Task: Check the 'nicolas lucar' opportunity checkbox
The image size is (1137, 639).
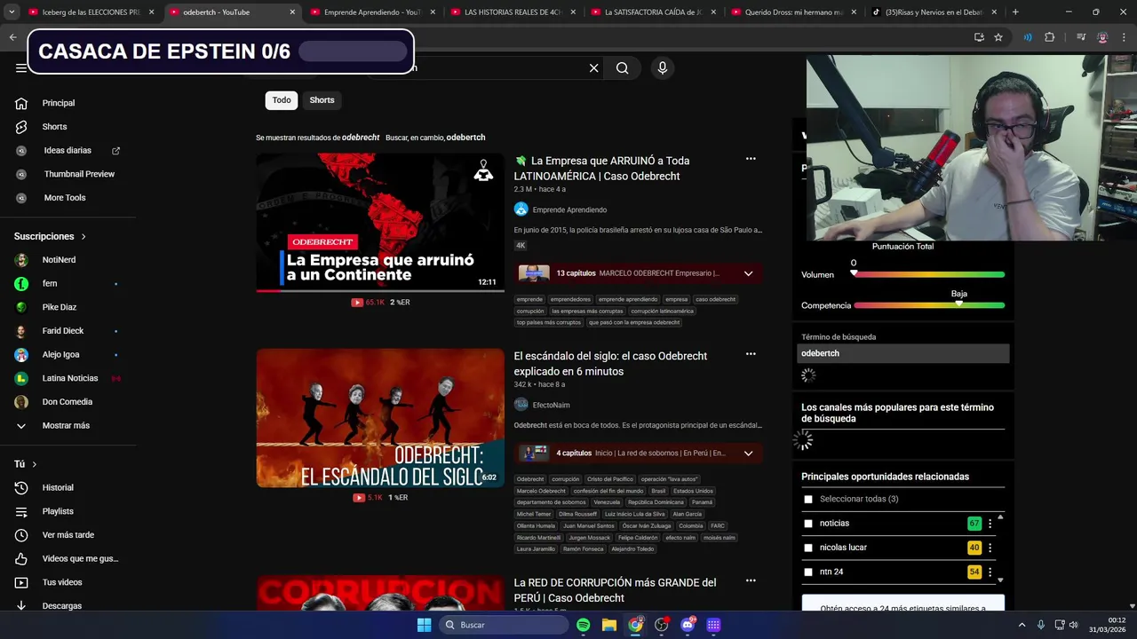Action: click(x=808, y=548)
